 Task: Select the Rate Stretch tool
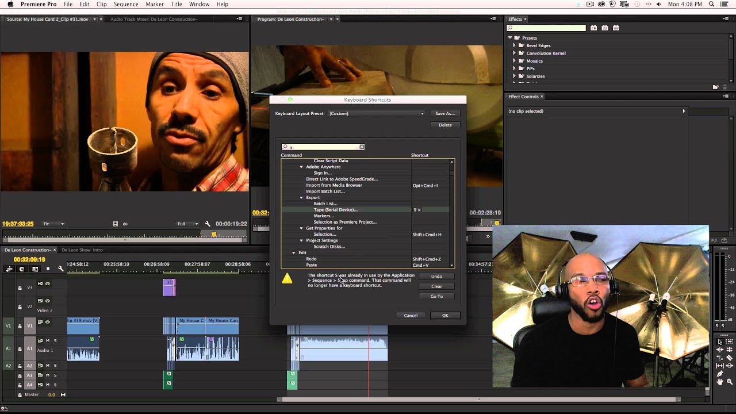pyautogui.click(x=720, y=358)
